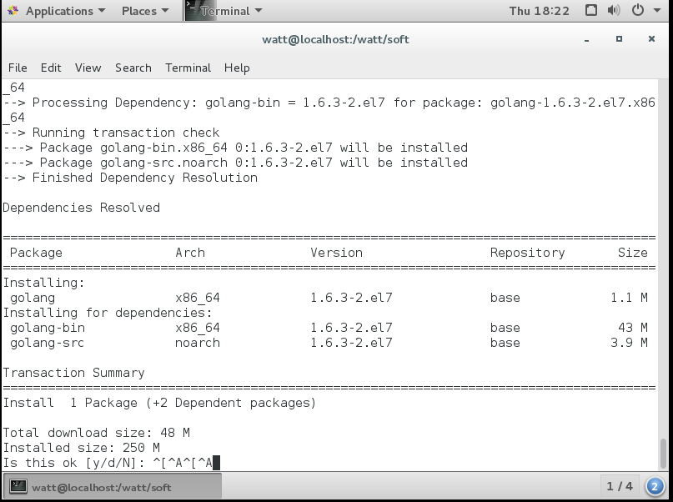Screen dimensions: 673x502
Task: Click the 'Transaction Summary' heading
Action: (74, 373)
